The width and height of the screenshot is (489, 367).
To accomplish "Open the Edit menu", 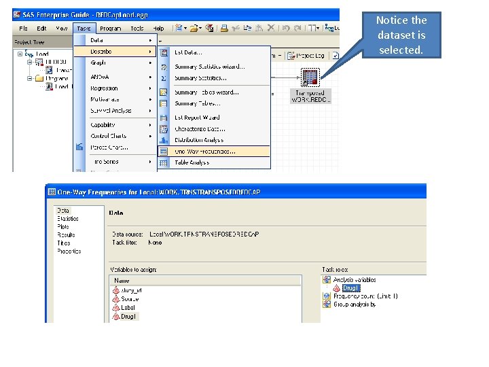I will pos(41,29).
